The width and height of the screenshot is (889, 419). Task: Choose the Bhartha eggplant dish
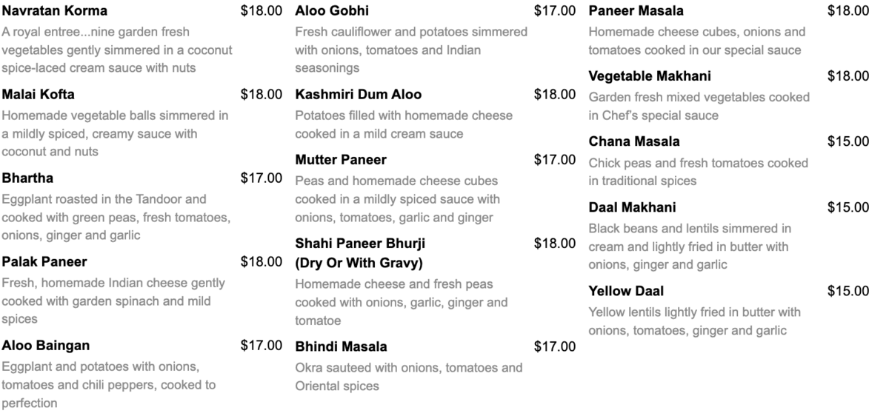pyautogui.click(x=27, y=178)
